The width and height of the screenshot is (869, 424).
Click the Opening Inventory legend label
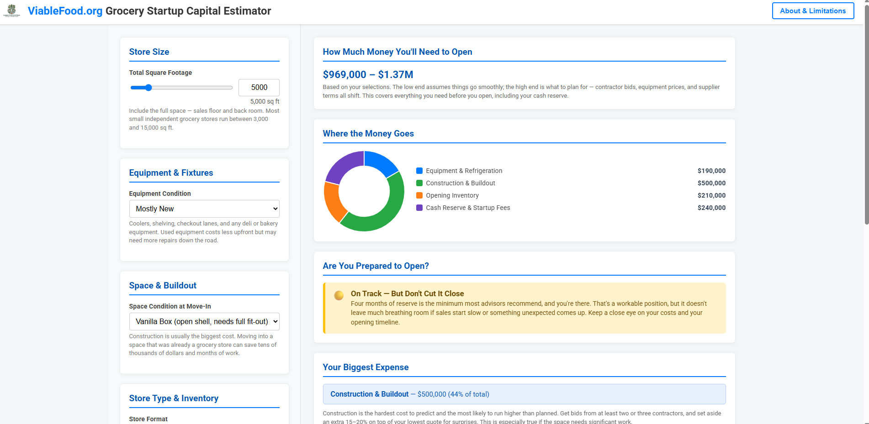coord(452,195)
